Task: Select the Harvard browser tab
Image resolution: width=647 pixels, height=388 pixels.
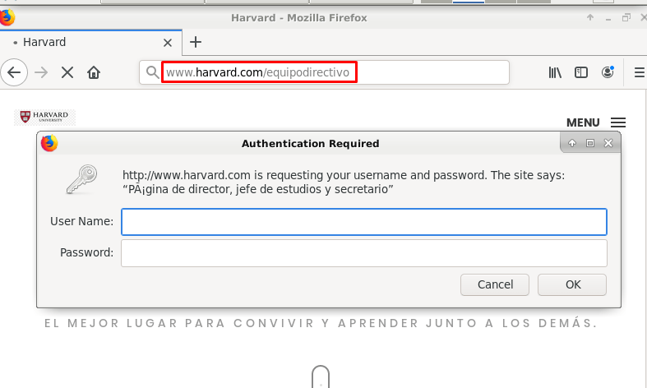Action: coord(82,42)
